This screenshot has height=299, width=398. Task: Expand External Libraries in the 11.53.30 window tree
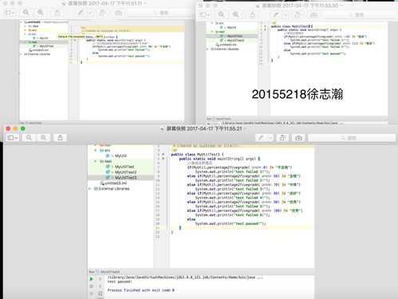point(207,49)
